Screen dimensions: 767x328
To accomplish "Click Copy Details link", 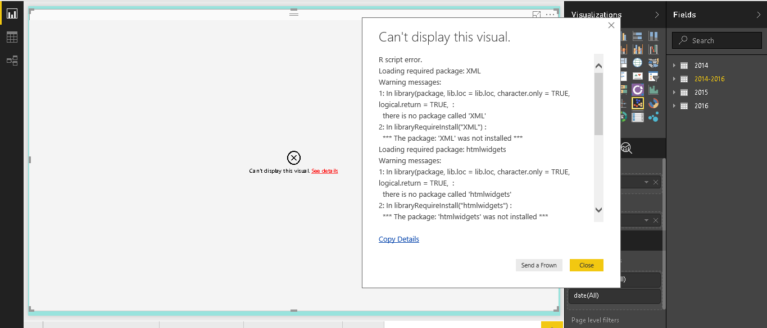I will click(399, 239).
